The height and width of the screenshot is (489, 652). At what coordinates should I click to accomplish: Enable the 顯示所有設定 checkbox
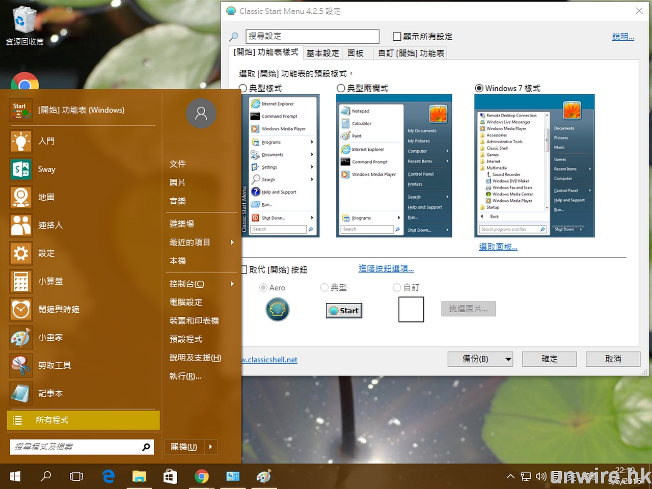tap(397, 37)
